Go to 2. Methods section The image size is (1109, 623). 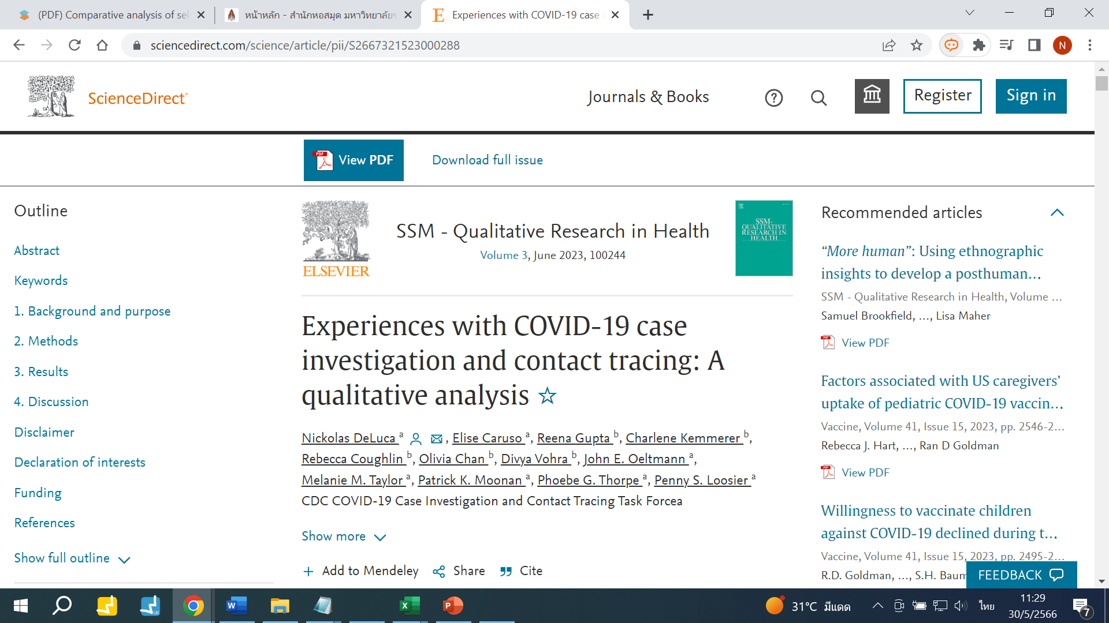pyautogui.click(x=46, y=341)
